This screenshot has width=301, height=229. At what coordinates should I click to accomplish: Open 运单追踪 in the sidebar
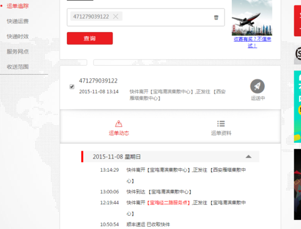(x=17, y=6)
